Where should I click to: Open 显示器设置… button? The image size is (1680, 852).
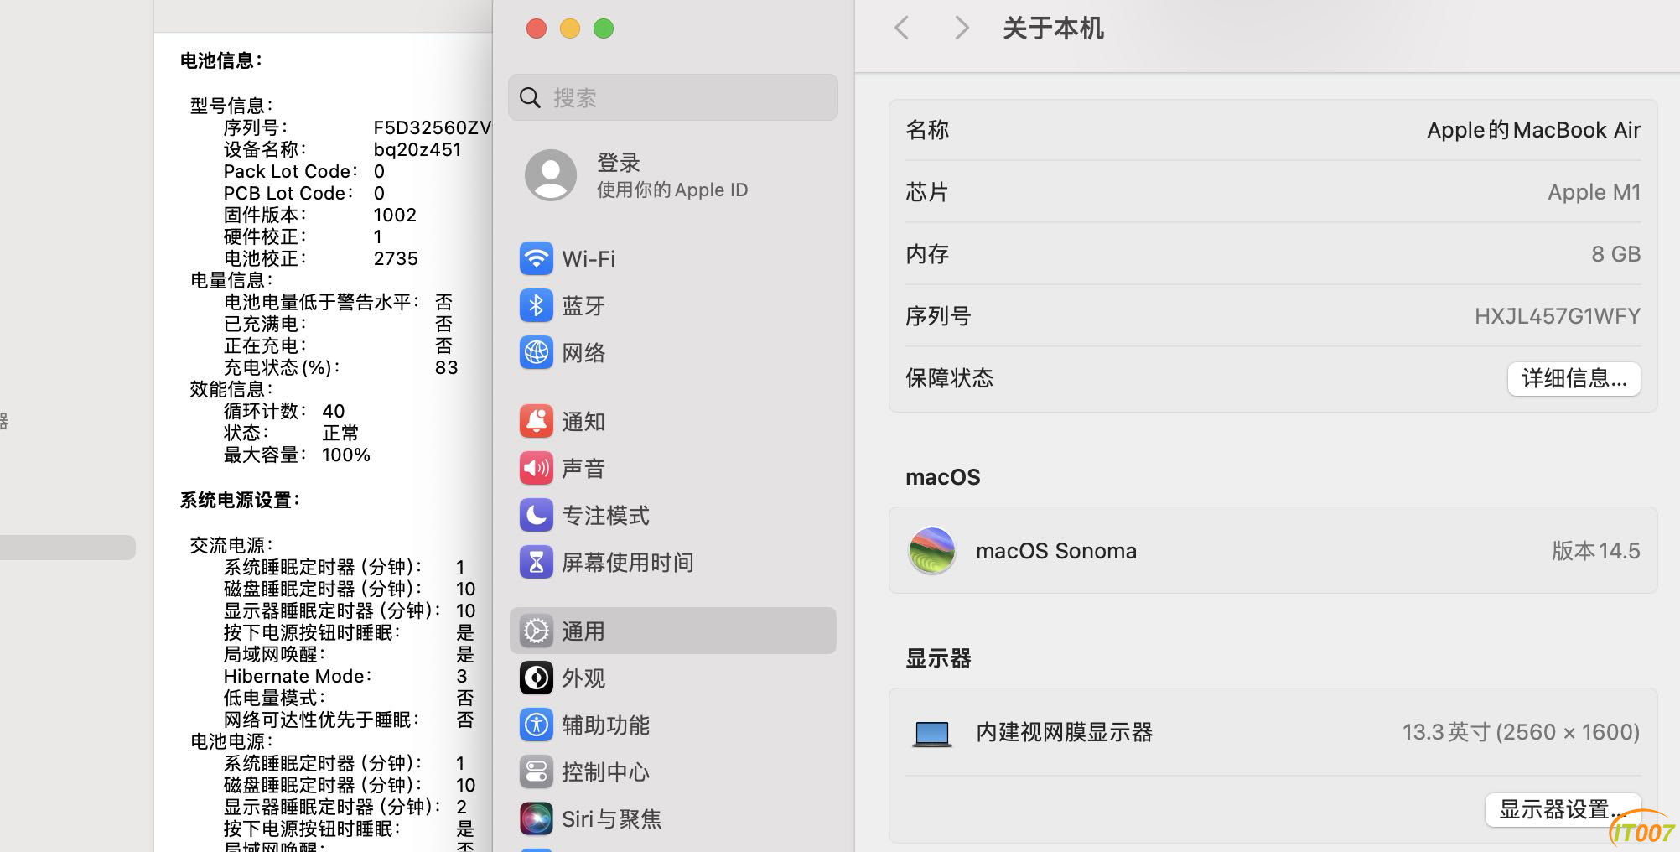point(1563,809)
